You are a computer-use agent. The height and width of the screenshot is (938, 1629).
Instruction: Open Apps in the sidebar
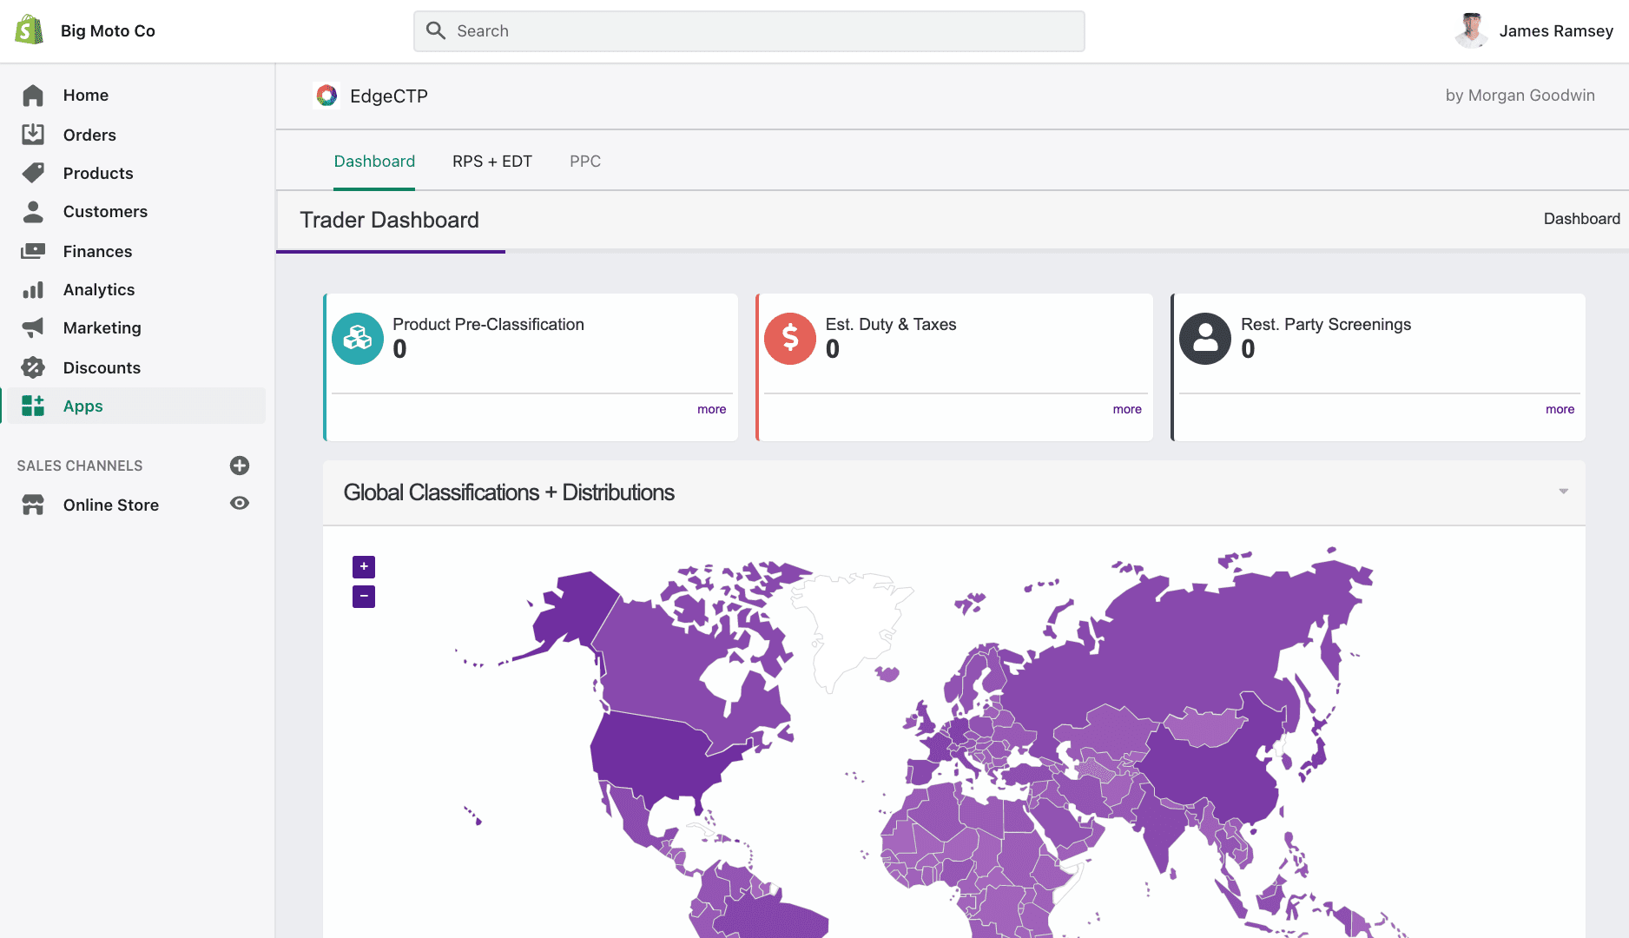pos(134,406)
